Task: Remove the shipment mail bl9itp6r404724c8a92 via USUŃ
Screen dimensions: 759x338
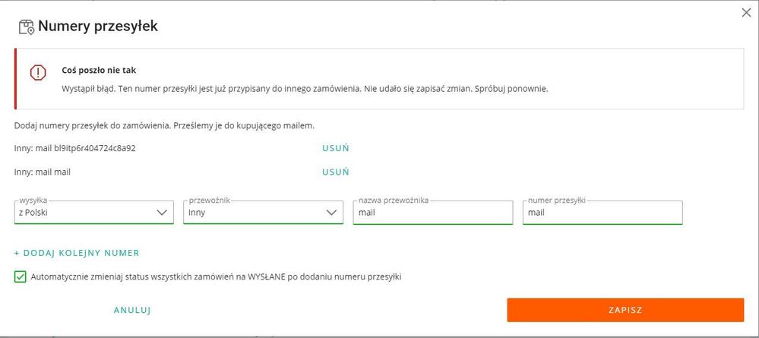Action: pyautogui.click(x=336, y=148)
